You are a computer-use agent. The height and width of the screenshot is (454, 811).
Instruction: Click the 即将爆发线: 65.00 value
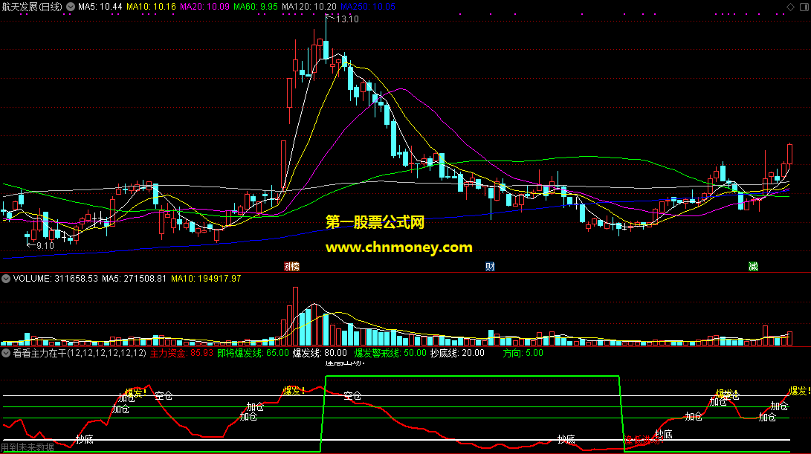pos(253,353)
